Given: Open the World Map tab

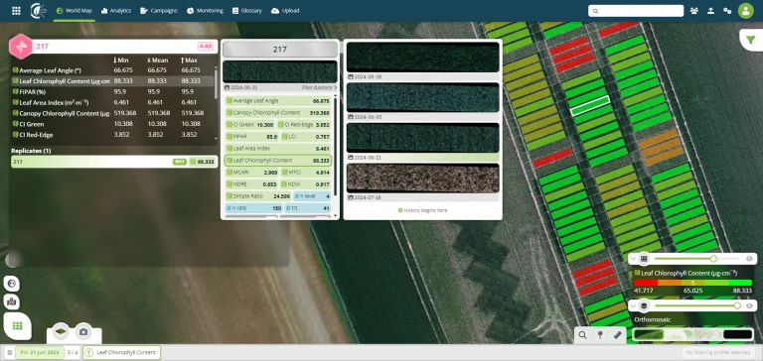Looking at the screenshot, I should (x=74, y=11).
